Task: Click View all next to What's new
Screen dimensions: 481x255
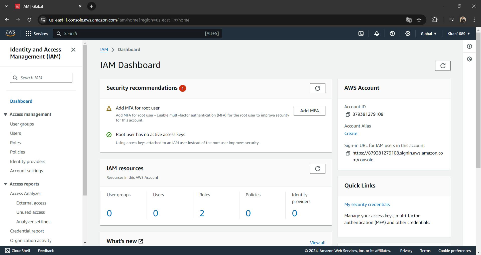Action: pos(318,242)
